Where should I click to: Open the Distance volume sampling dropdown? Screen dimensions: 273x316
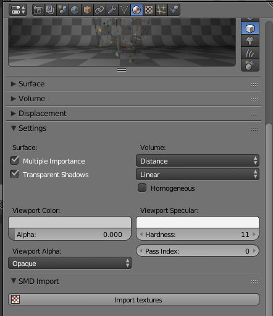click(198, 160)
